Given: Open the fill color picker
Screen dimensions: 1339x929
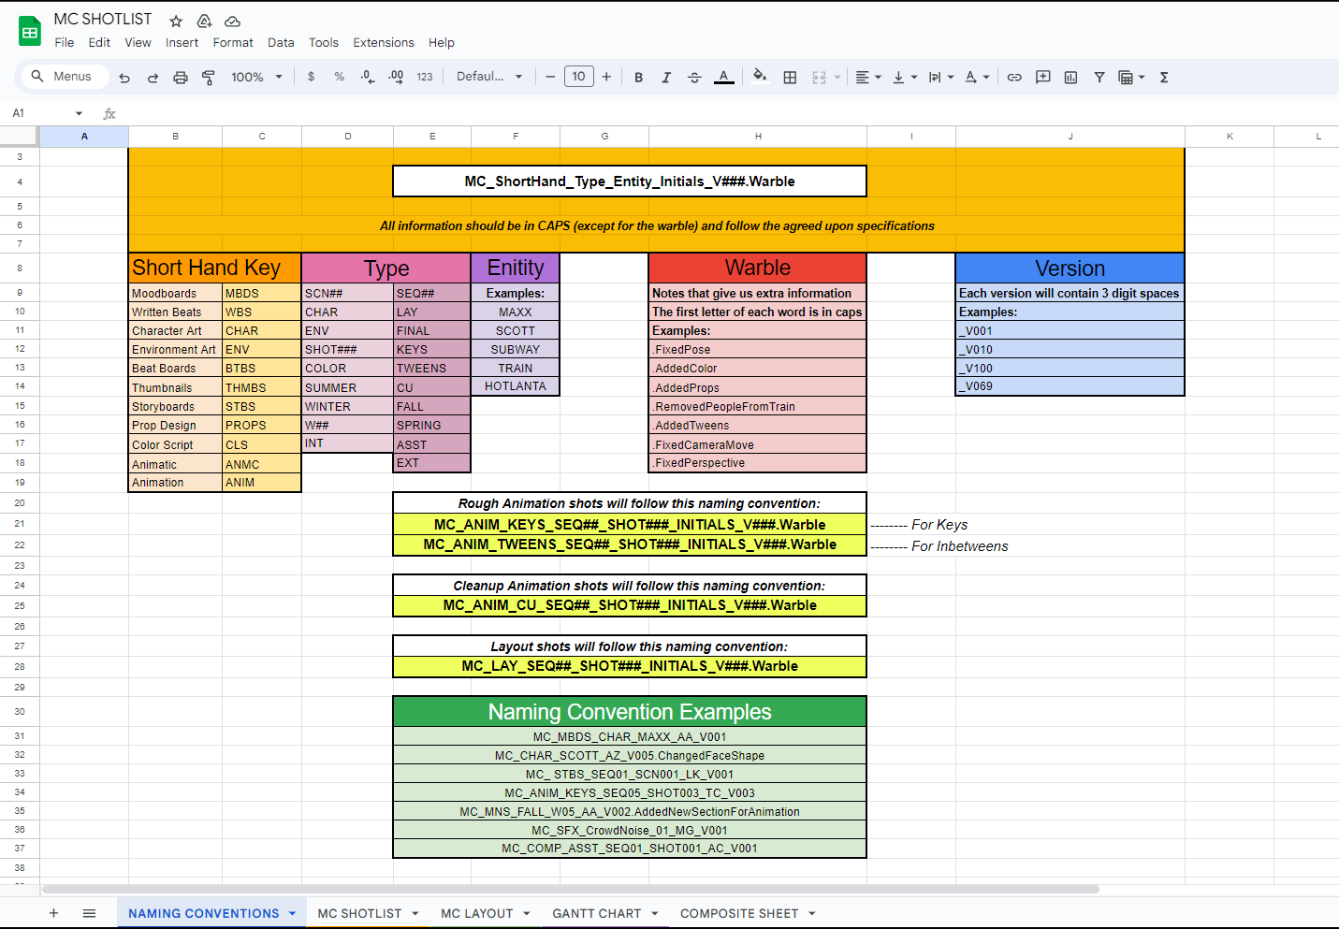Looking at the screenshot, I should click(760, 77).
